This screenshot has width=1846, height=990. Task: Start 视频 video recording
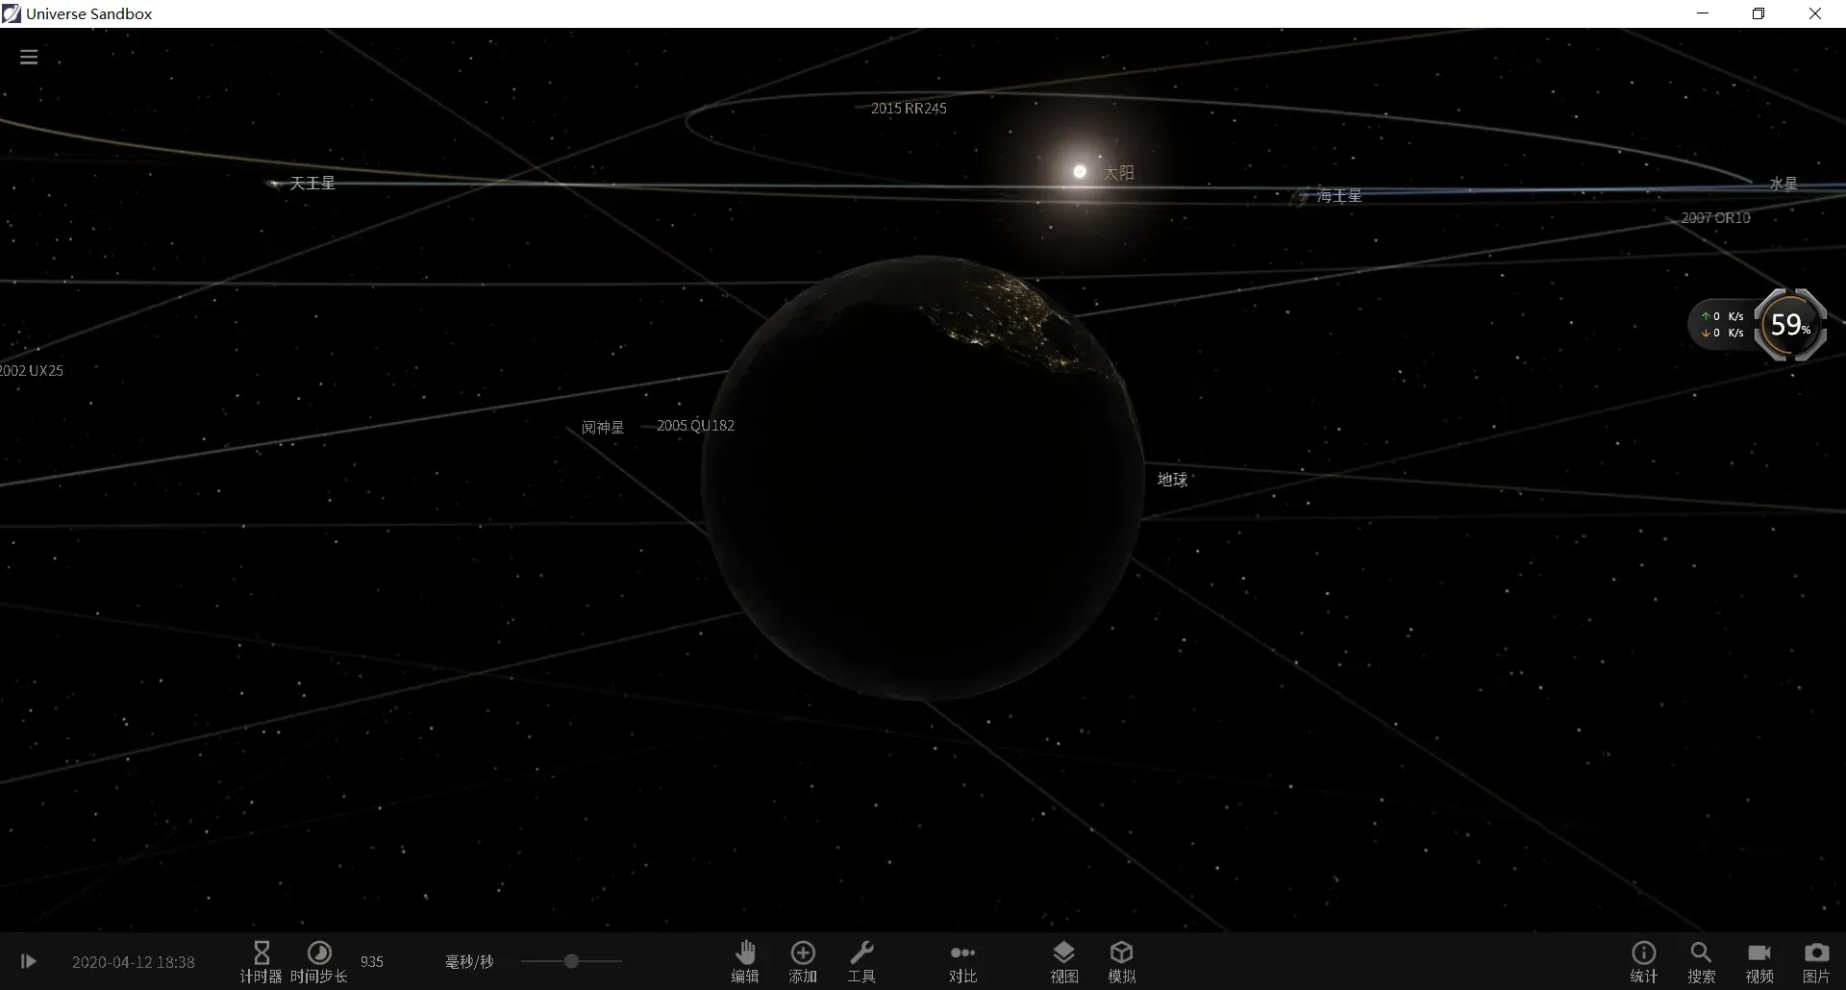(x=1759, y=962)
